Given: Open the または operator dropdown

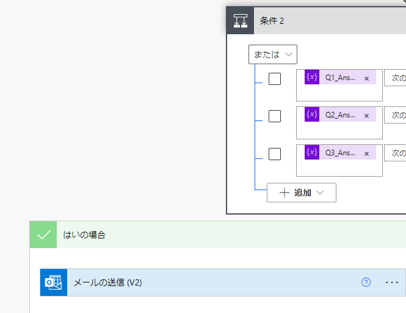Looking at the screenshot, I should (273, 54).
